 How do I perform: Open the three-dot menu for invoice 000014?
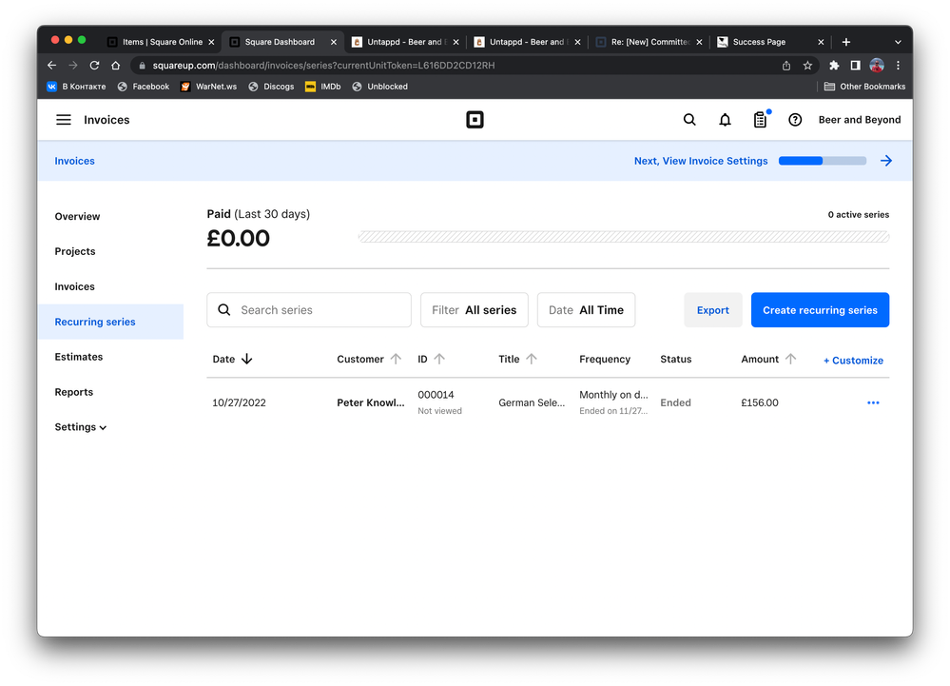[x=873, y=402]
